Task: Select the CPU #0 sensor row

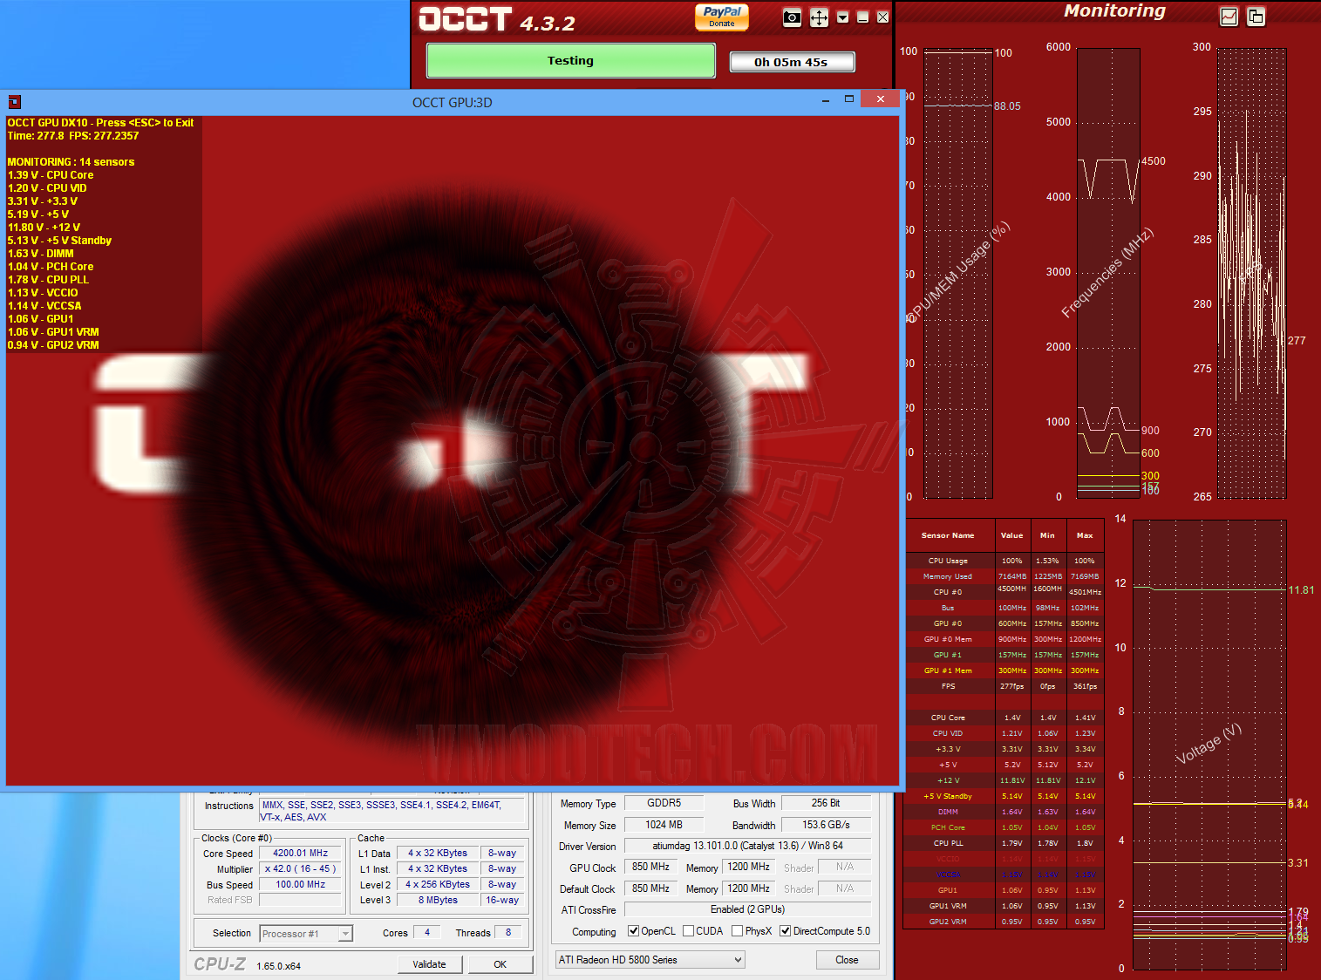Action: pos(1004,592)
